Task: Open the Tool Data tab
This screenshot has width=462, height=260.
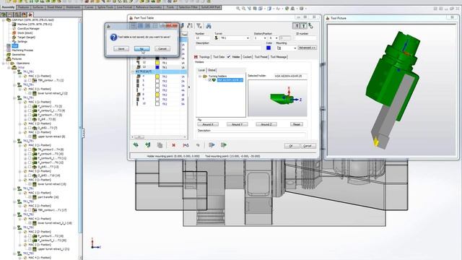Action: pyautogui.click(x=219, y=57)
